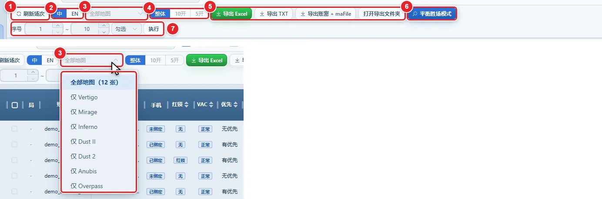The height and width of the screenshot is (199, 602).
Task: Choose 仅 Vertigo from map list
Action: point(99,97)
